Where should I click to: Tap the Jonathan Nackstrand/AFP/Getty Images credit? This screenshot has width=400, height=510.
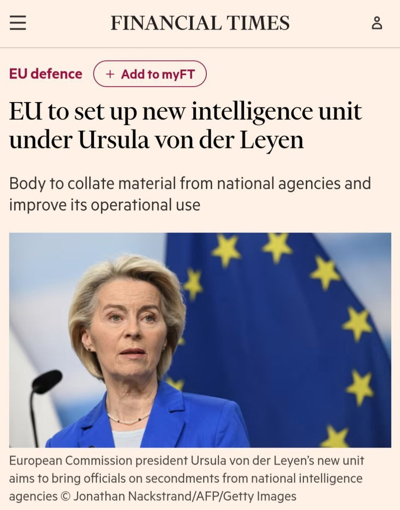click(x=185, y=496)
